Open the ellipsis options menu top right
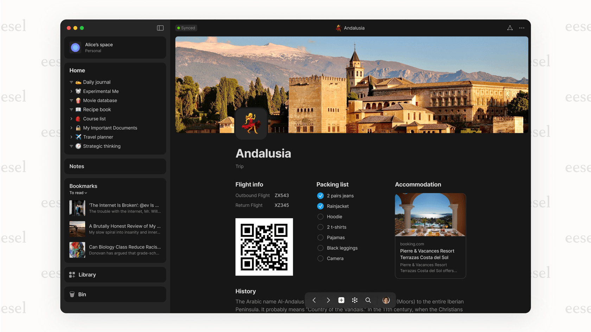The height and width of the screenshot is (332, 591). click(522, 28)
